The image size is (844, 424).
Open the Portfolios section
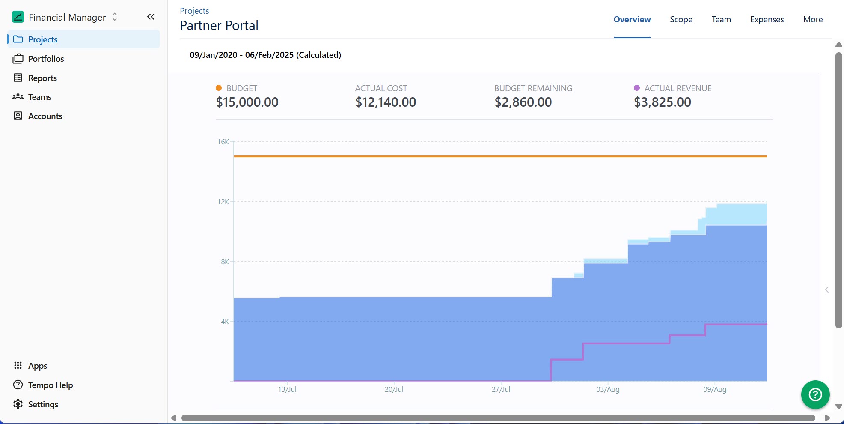[46, 58]
